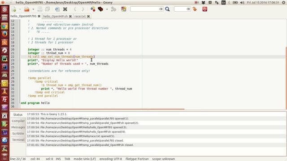Open Ubuntu Dash search from launcher
The width and height of the screenshot is (287, 161).
pos(4,9)
